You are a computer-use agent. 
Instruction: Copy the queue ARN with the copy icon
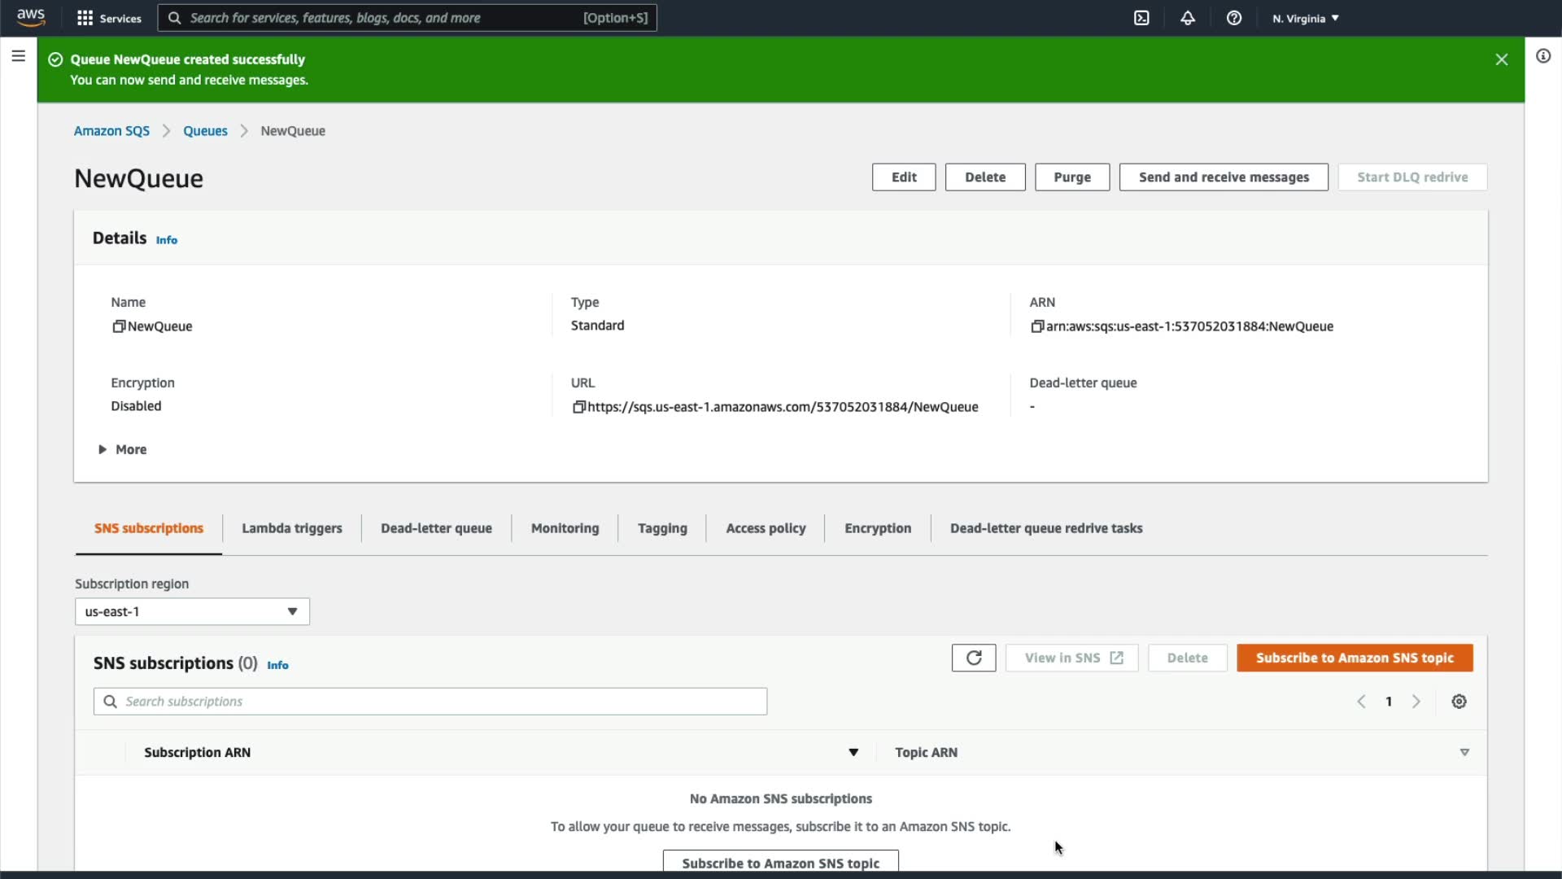(1036, 326)
